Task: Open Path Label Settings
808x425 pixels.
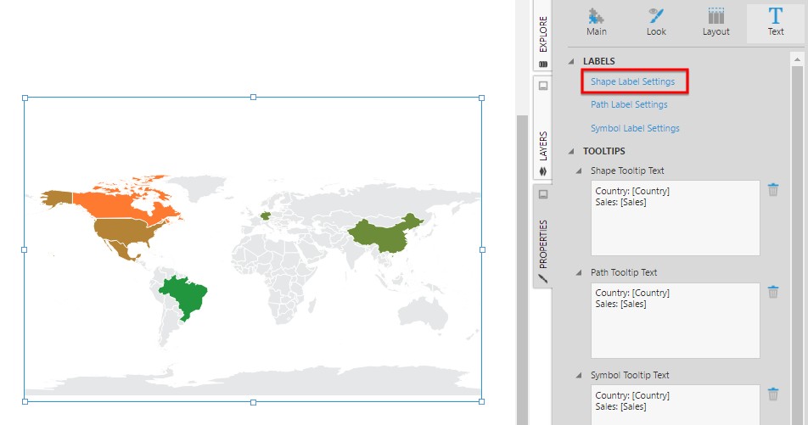Action: tap(629, 105)
